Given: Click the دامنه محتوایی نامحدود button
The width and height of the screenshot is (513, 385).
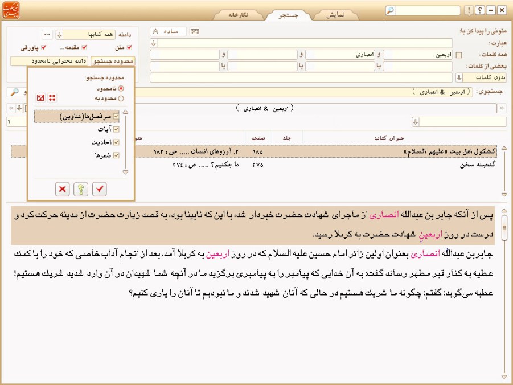Looking at the screenshot, I should pyautogui.click(x=49, y=61).
